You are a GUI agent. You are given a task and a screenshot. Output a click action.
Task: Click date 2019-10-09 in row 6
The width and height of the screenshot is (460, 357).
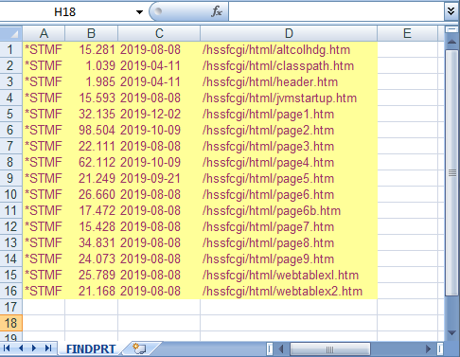pyautogui.click(x=159, y=130)
